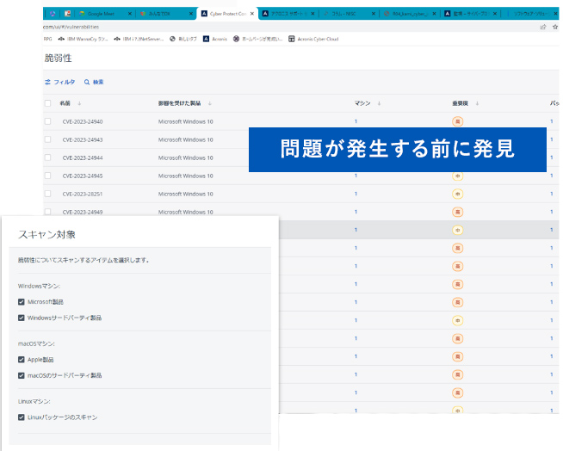Bookmark this page with the star icon
The image size is (563, 451).
555,27
